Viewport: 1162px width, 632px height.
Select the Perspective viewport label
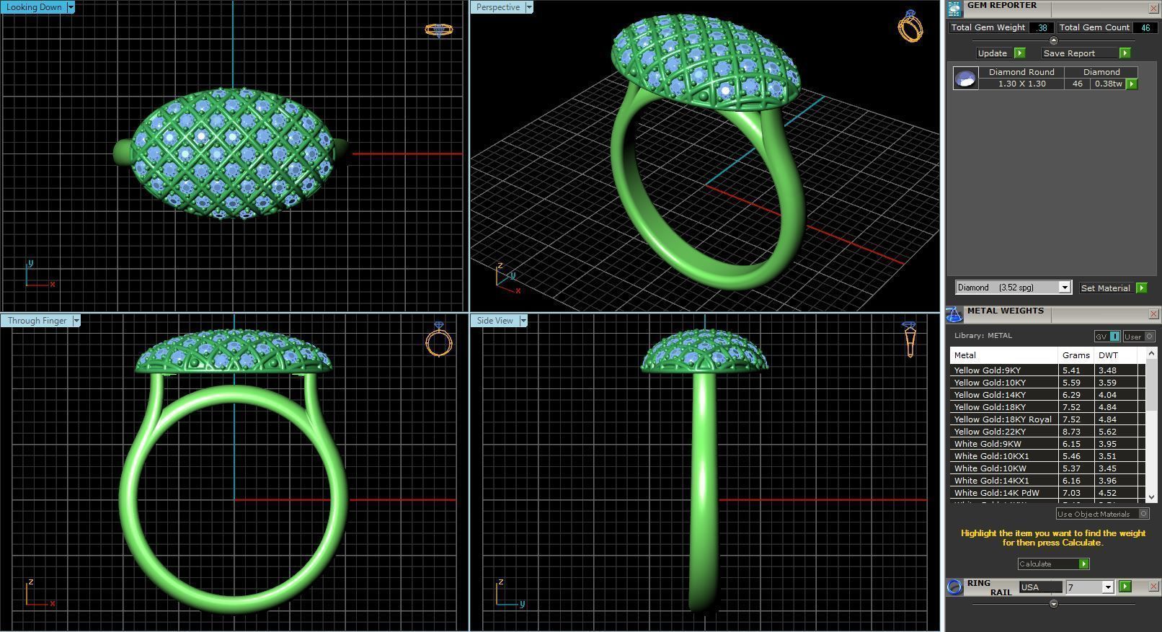pyautogui.click(x=498, y=7)
